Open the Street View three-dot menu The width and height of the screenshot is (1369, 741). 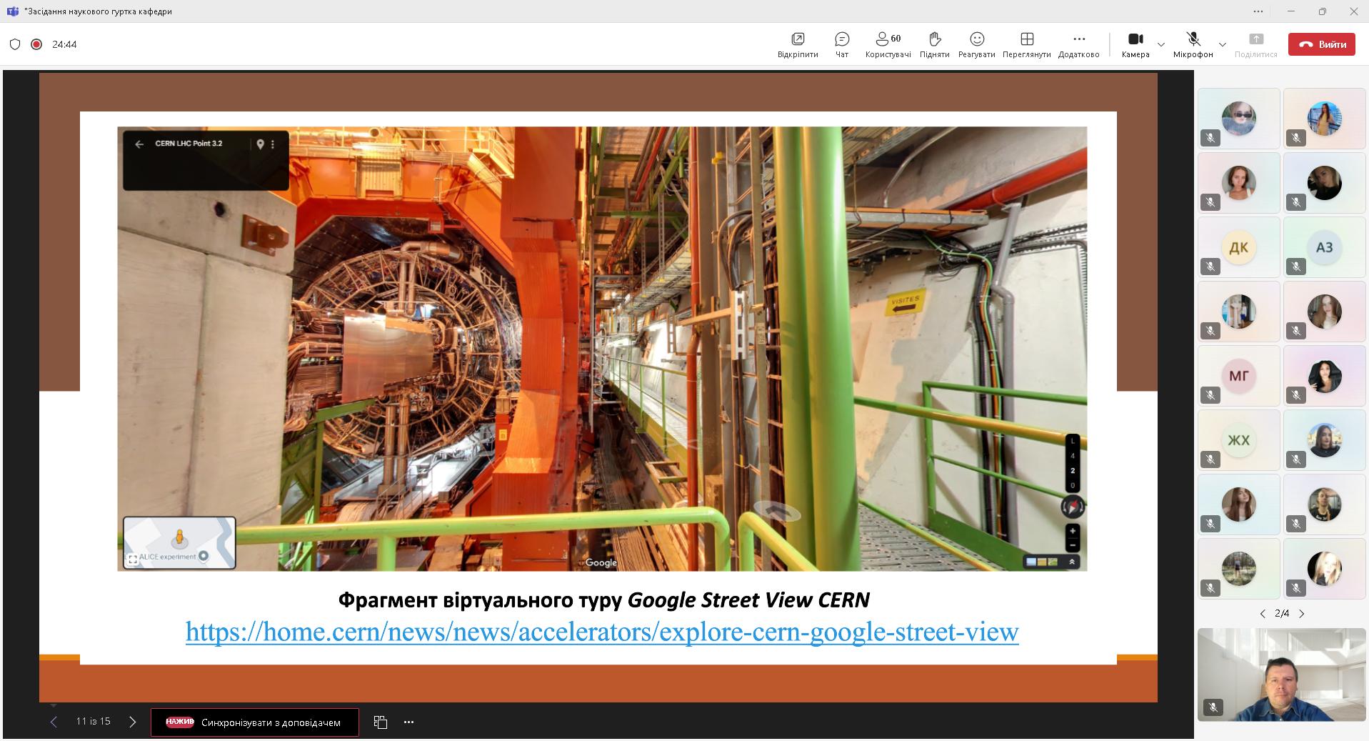pyautogui.click(x=273, y=144)
